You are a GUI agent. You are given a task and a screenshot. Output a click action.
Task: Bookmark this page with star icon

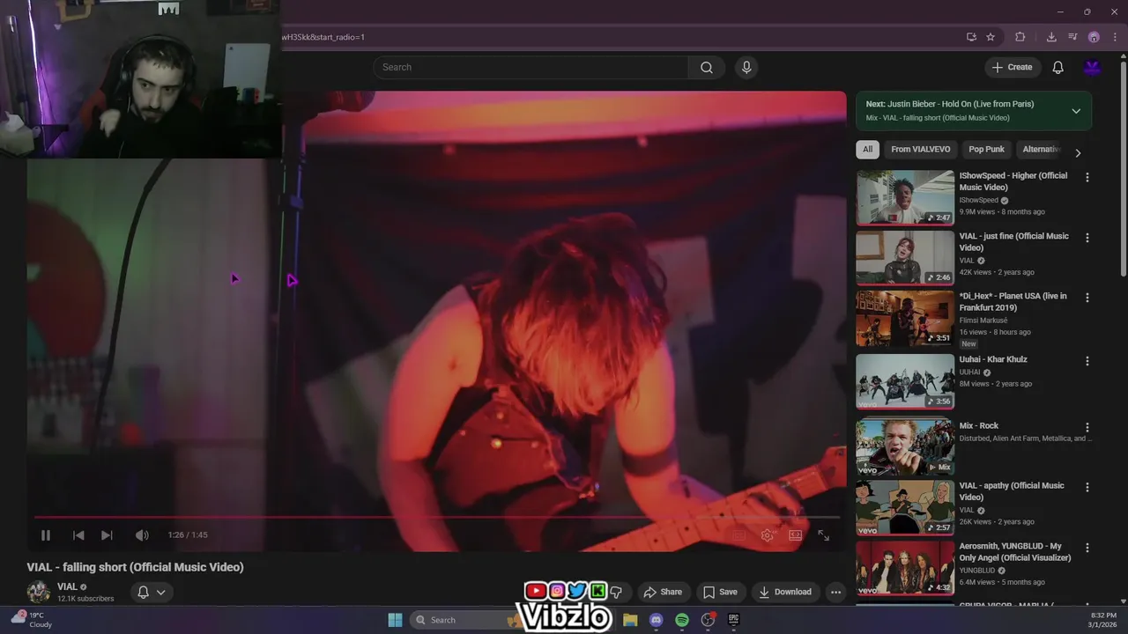[x=991, y=37]
